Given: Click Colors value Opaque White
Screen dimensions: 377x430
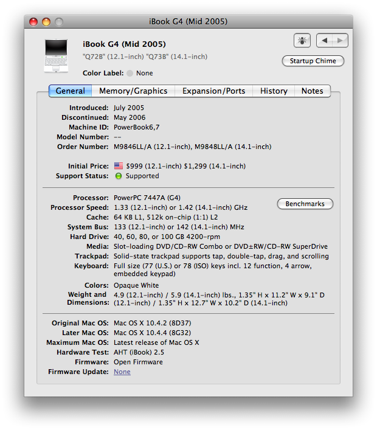Looking at the screenshot, I should pos(136,285).
